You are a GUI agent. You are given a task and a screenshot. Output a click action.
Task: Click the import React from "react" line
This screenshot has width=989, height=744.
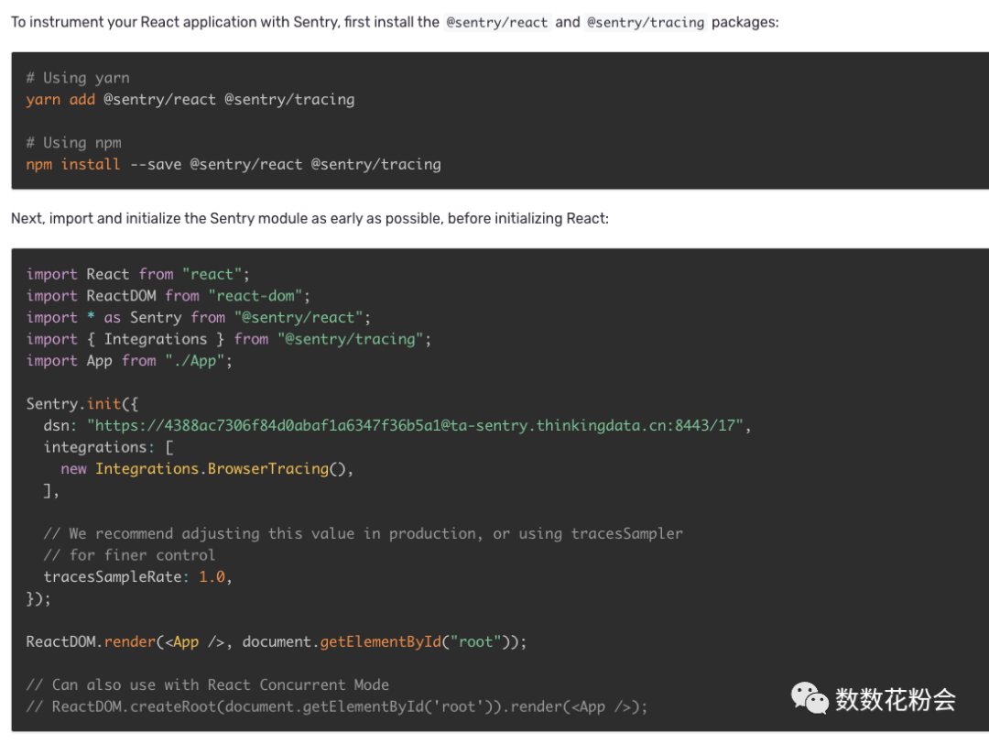137,275
